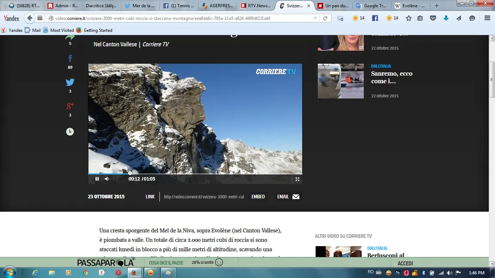Open the bookmarks list icon in toolbar
The height and width of the screenshot is (278, 495).
pyautogui.click(x=420, y=18)
